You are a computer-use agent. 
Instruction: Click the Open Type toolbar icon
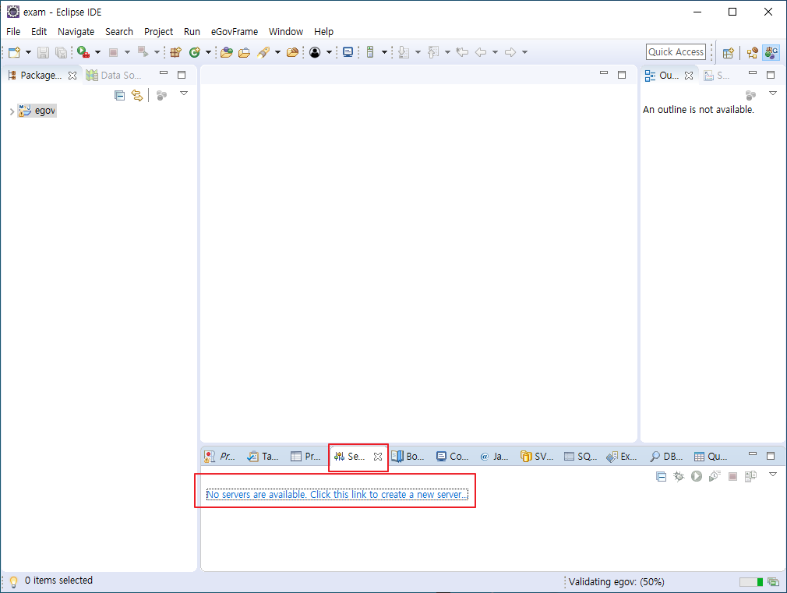227,52
